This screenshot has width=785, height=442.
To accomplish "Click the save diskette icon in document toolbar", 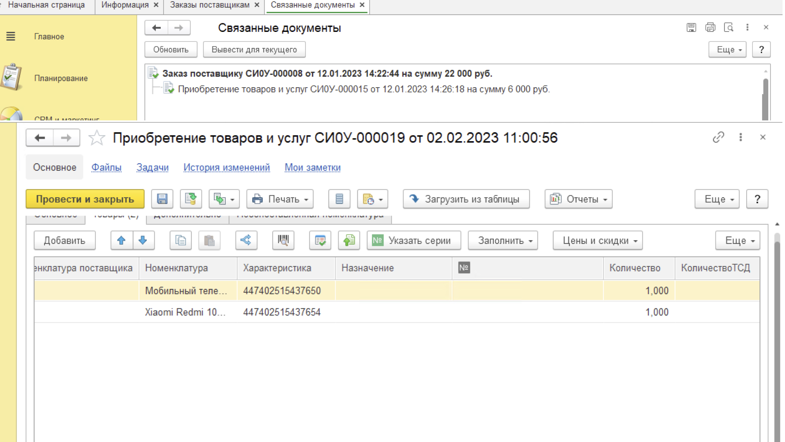I will (x=162, y=199).
